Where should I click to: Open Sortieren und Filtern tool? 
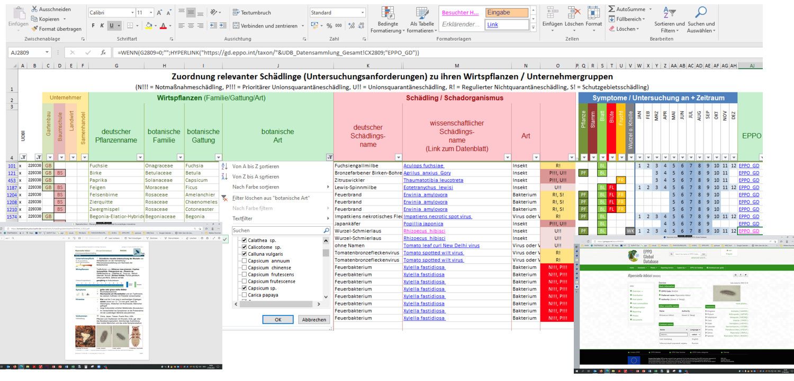(x=669, y=20)
